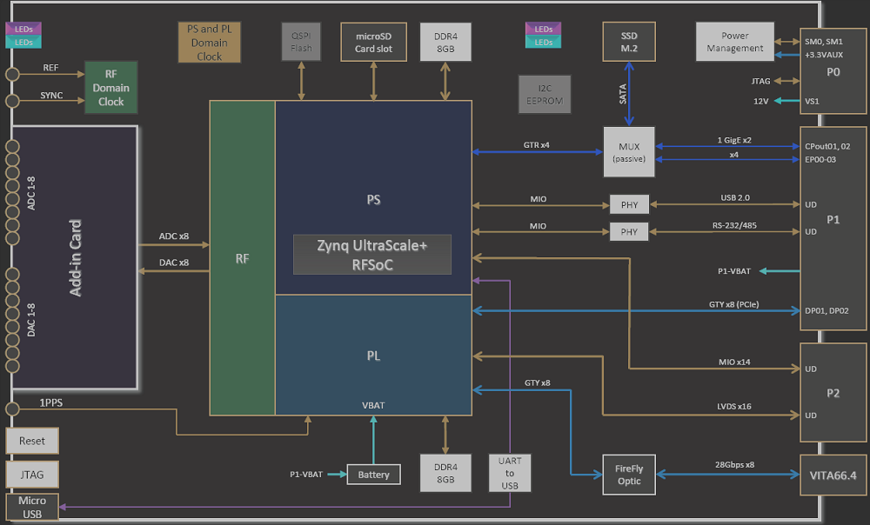Screen dimensions: 870x525
Task: Click the 'CPout01, 02' pin label
Action: point(827,146)
